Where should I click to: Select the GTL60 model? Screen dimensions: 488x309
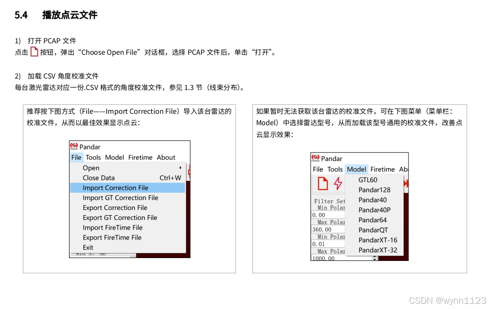click(x=374, y=180)
